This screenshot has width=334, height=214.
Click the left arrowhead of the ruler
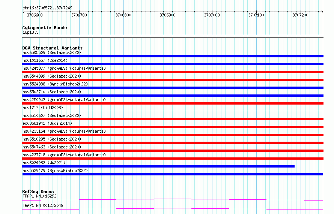[23, 12]
